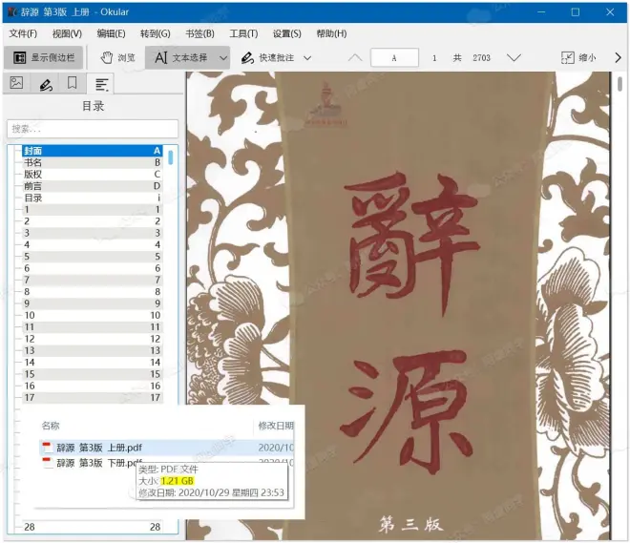Open the bookmarks sidebar tab
The image size is (630, 543).
73,83
